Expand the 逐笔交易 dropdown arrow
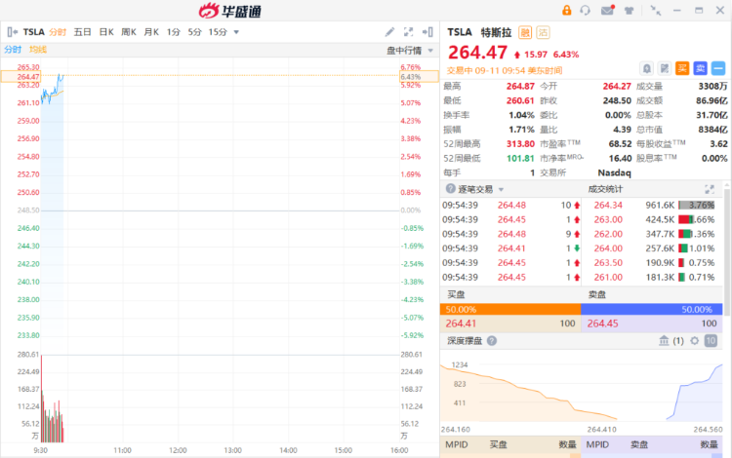Screen dimensions: 732x458 (502, 189)
